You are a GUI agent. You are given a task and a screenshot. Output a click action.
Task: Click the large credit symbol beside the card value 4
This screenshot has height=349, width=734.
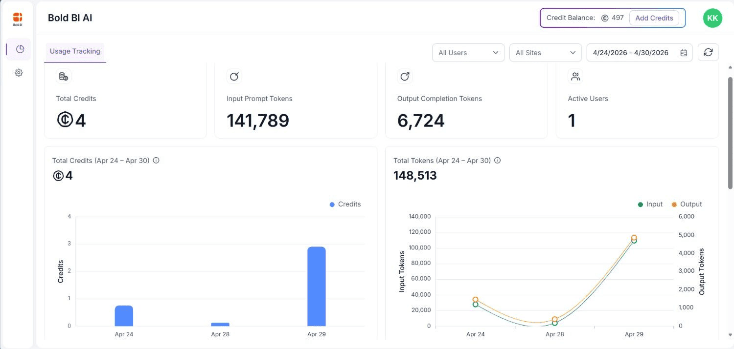pyautogui.click(x=65, y=120)
